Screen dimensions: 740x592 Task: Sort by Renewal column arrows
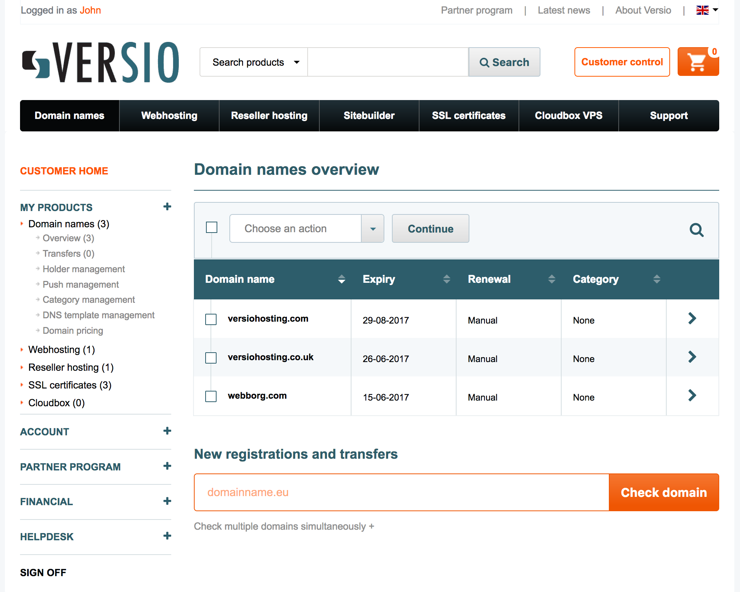(552, 279)
